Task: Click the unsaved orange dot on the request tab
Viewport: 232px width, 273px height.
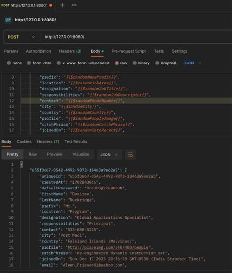Action: click(51, 5)
